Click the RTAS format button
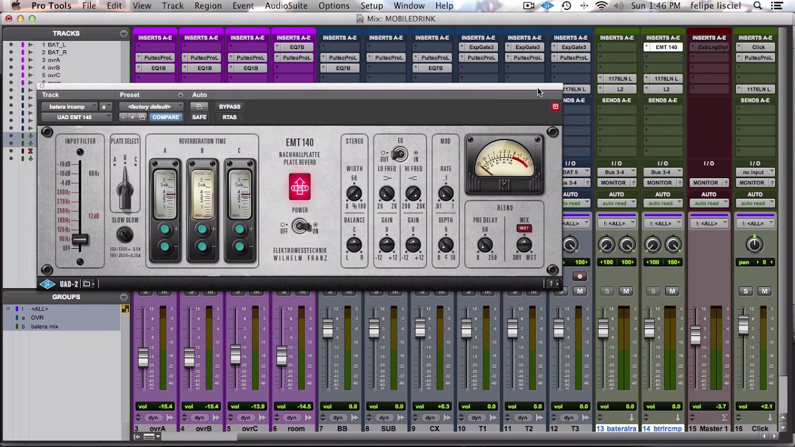 (x=229, y=117)
